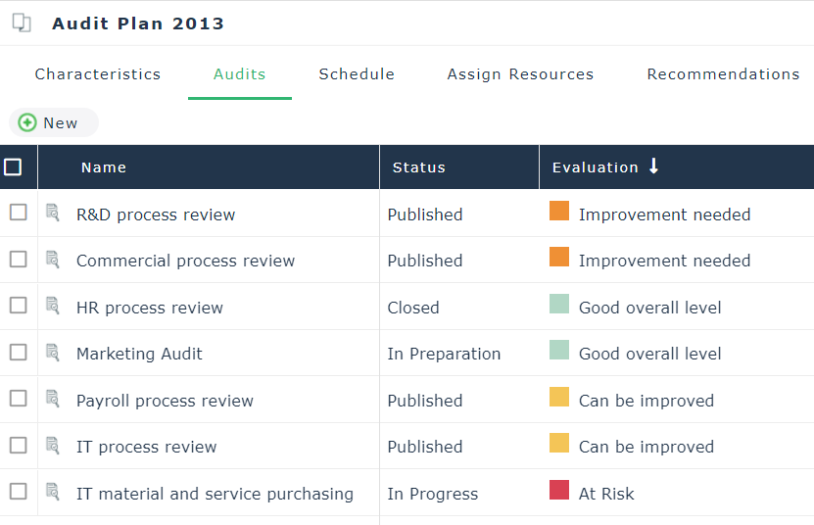Click the Payroll process review audit icon
814x525 pixels.
[53, 399]
